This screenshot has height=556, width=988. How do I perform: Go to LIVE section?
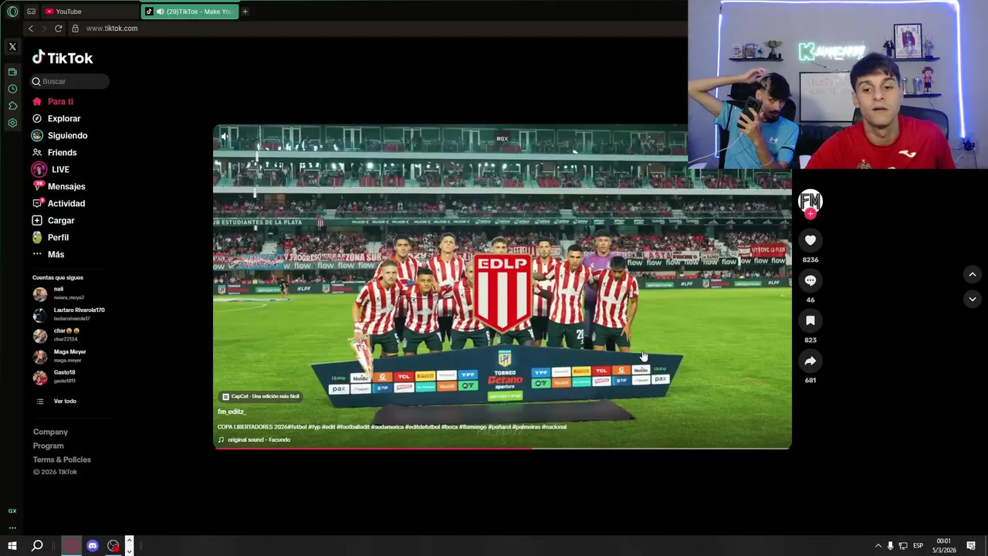point(60,170)
